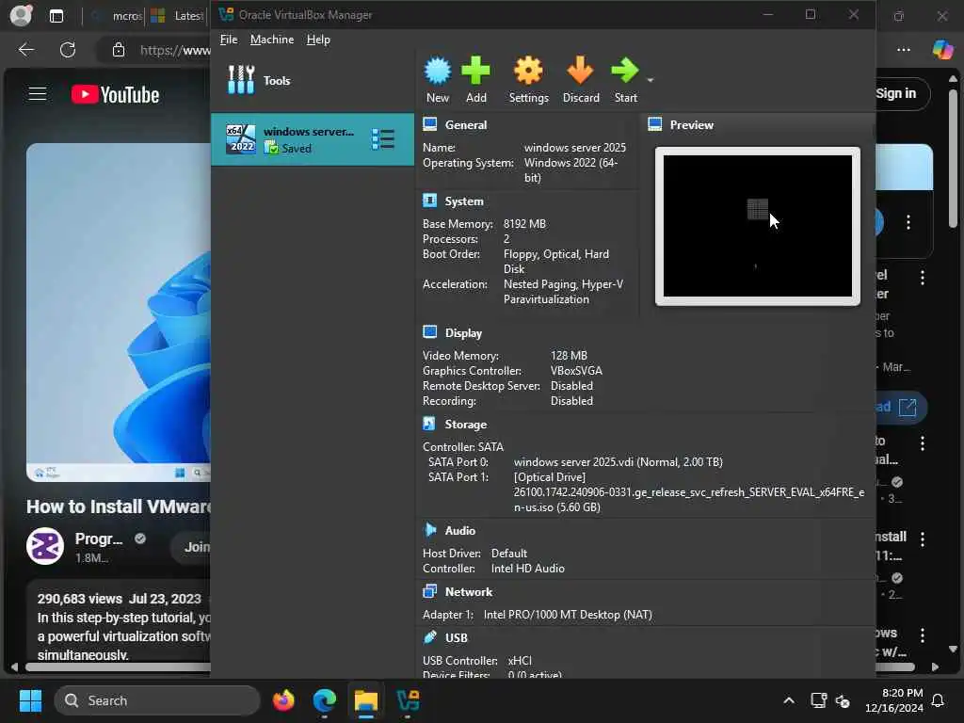Click the YouTube page vertical scrollbar
Image resolution: width=964 pixels, height=723 pixels.
953,158
